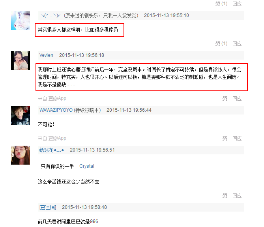
Task: Click the WAWAZIPYOYO user avatar
Action: tap(21, 115)
